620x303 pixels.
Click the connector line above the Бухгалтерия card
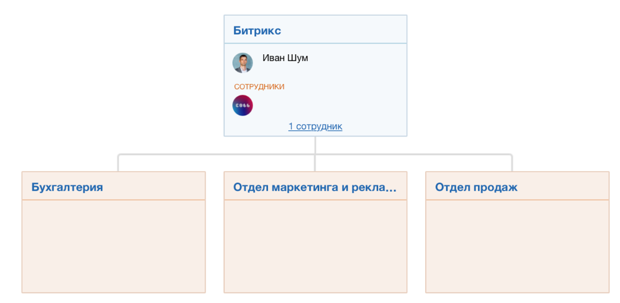118,162
